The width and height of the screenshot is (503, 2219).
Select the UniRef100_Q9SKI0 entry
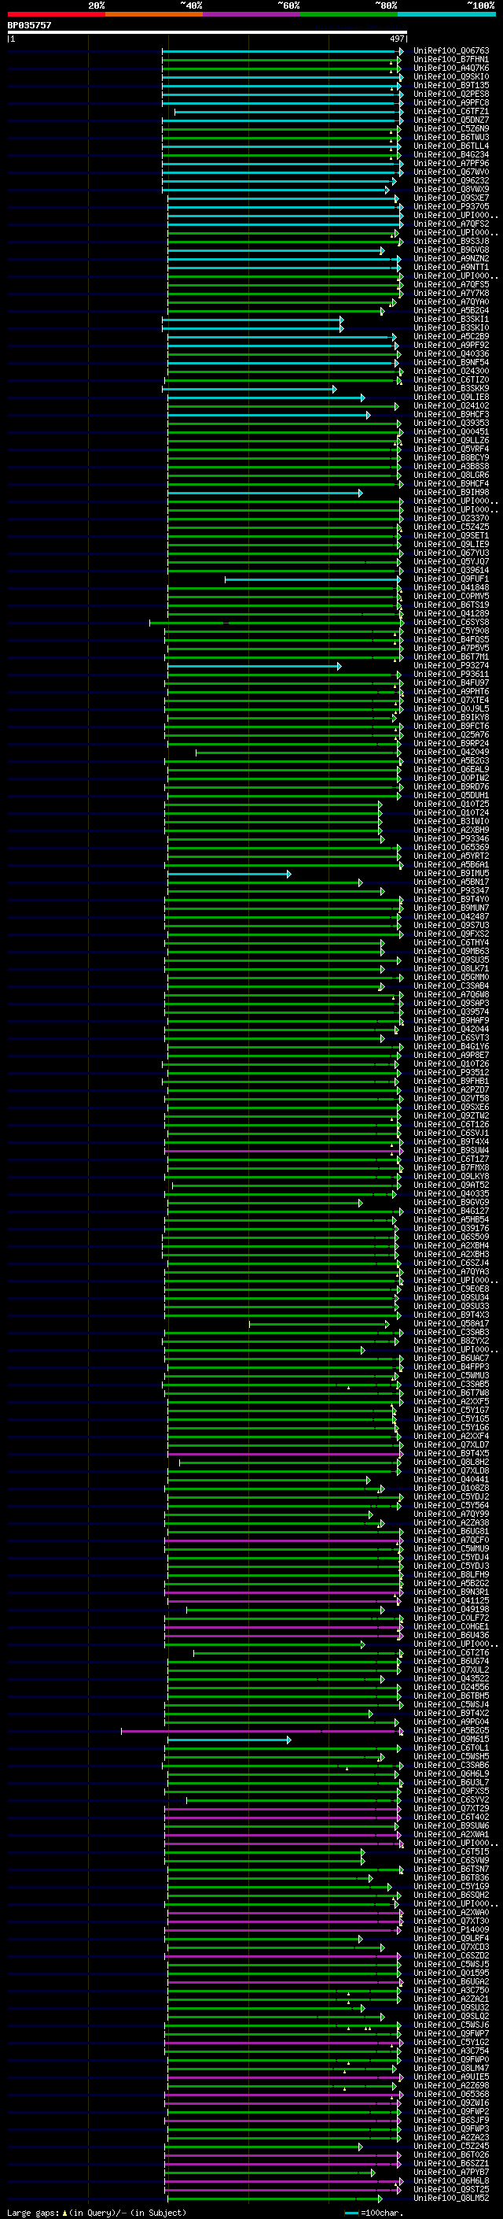451,76
